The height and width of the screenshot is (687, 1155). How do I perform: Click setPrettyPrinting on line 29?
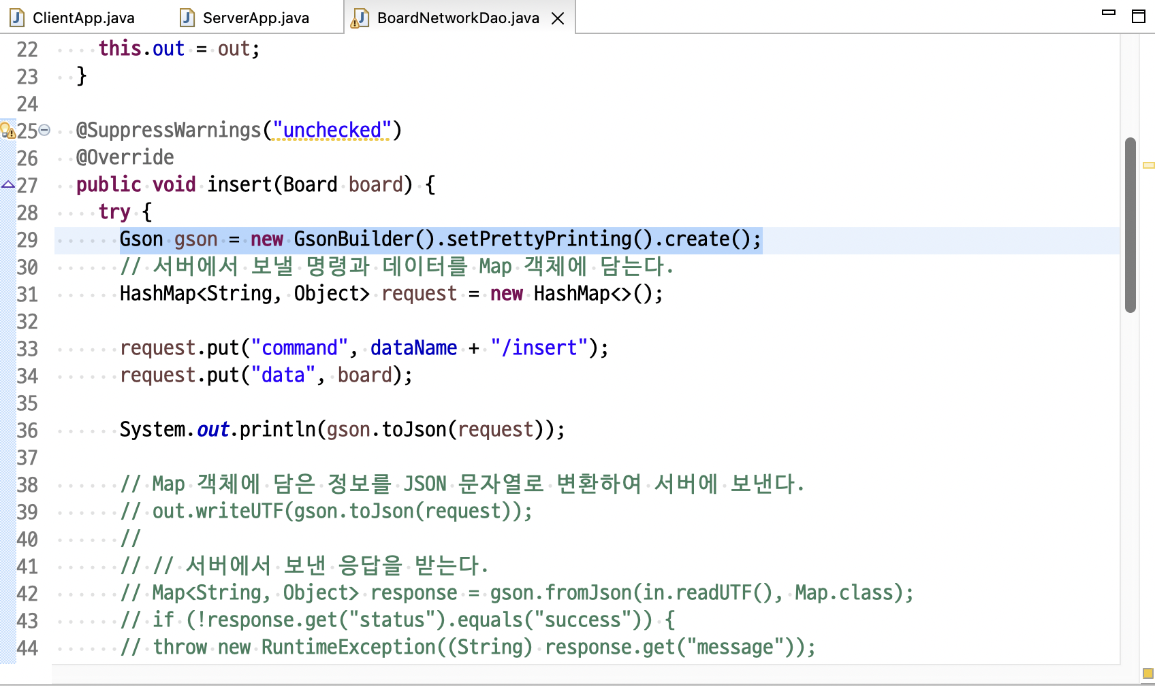(539, 239)
